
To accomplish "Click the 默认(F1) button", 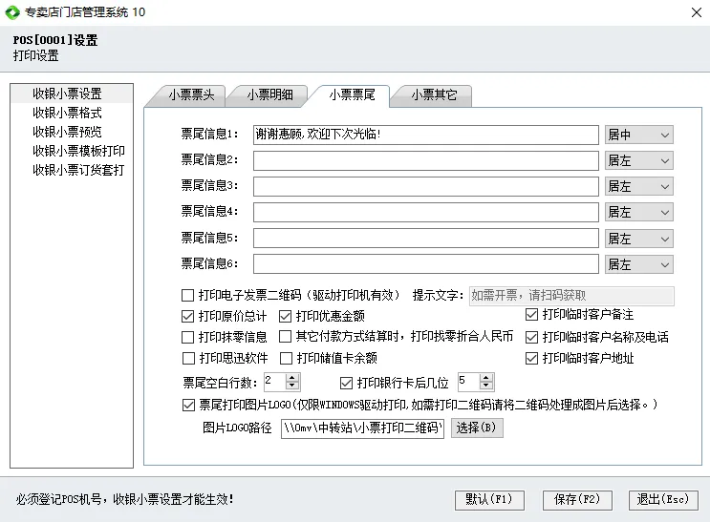I will [489, 500].
